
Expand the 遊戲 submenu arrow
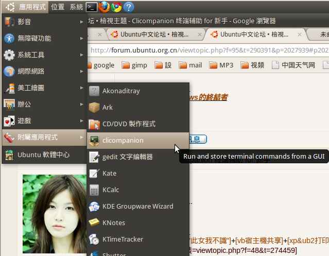click(82, 121)
